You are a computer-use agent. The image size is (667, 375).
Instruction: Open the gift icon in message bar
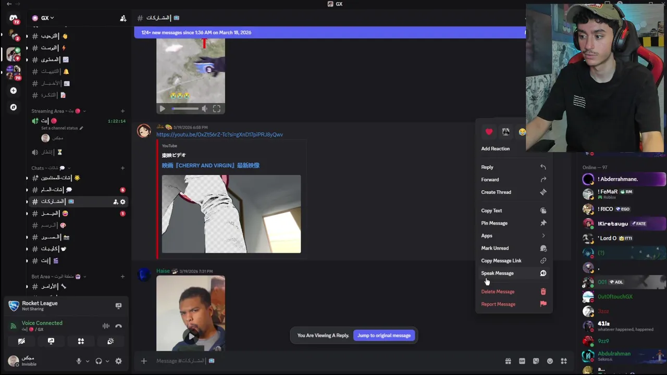pyautogui.click(x=508, y=361)
